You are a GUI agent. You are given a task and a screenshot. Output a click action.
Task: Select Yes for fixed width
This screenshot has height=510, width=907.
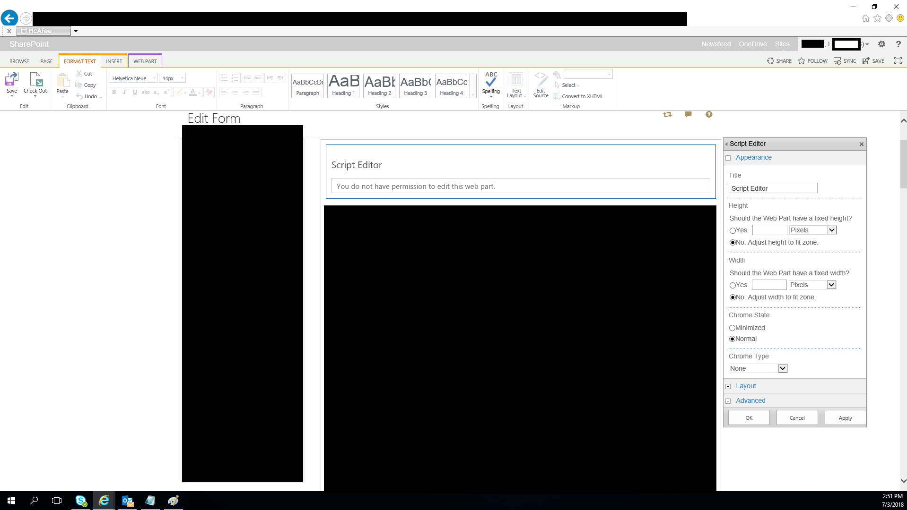733,285
